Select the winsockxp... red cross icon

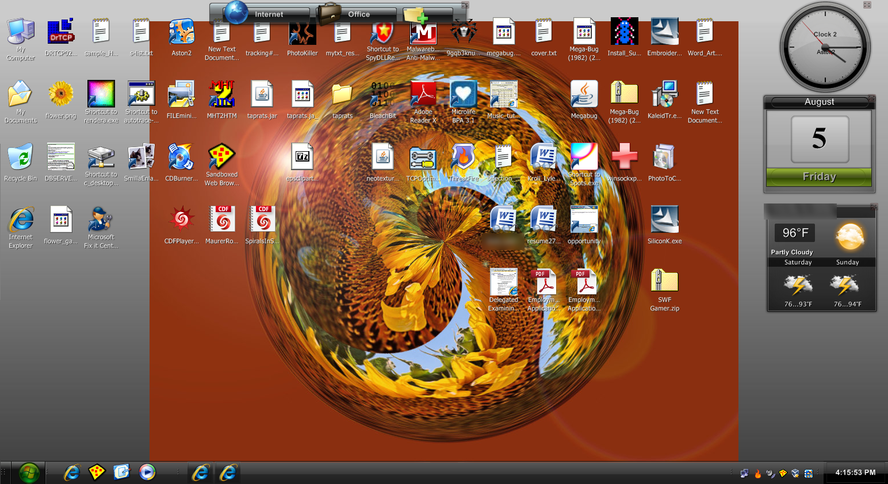[625, 163]
